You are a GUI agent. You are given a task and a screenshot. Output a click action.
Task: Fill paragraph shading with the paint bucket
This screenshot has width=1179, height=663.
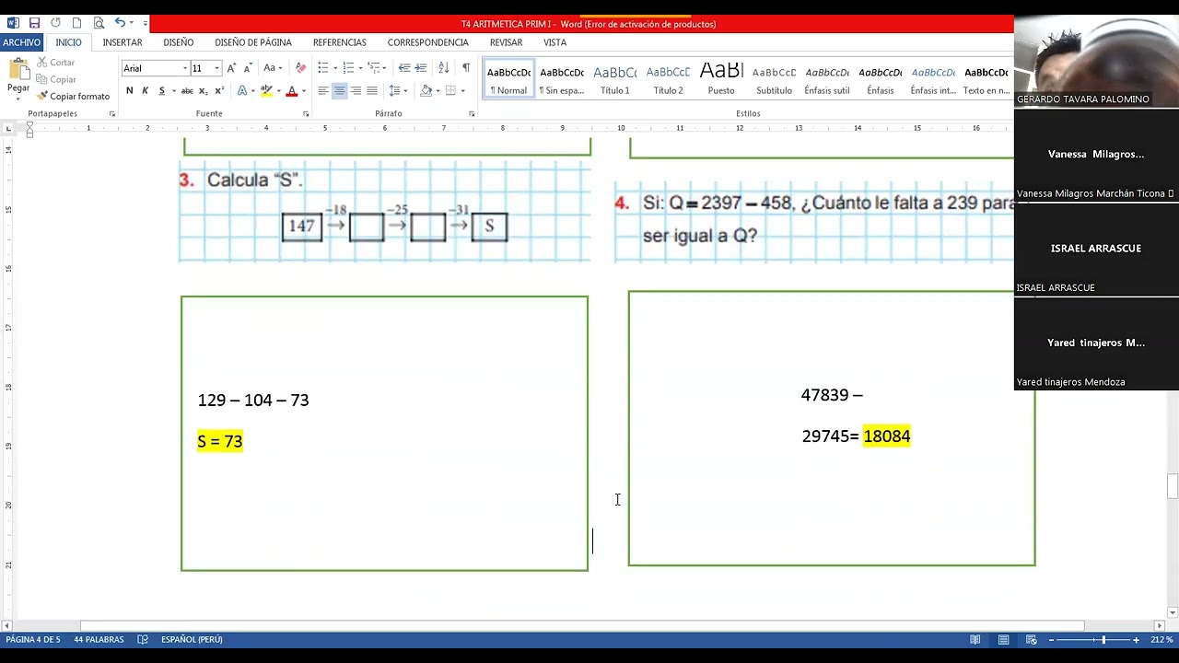point(426,90)
